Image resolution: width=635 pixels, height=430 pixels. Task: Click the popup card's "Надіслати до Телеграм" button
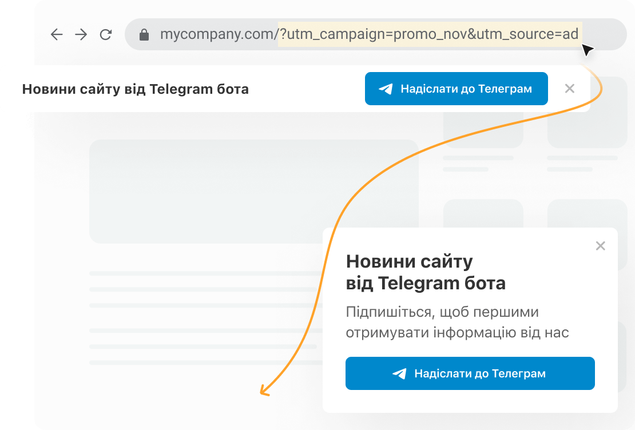[470, 373]
